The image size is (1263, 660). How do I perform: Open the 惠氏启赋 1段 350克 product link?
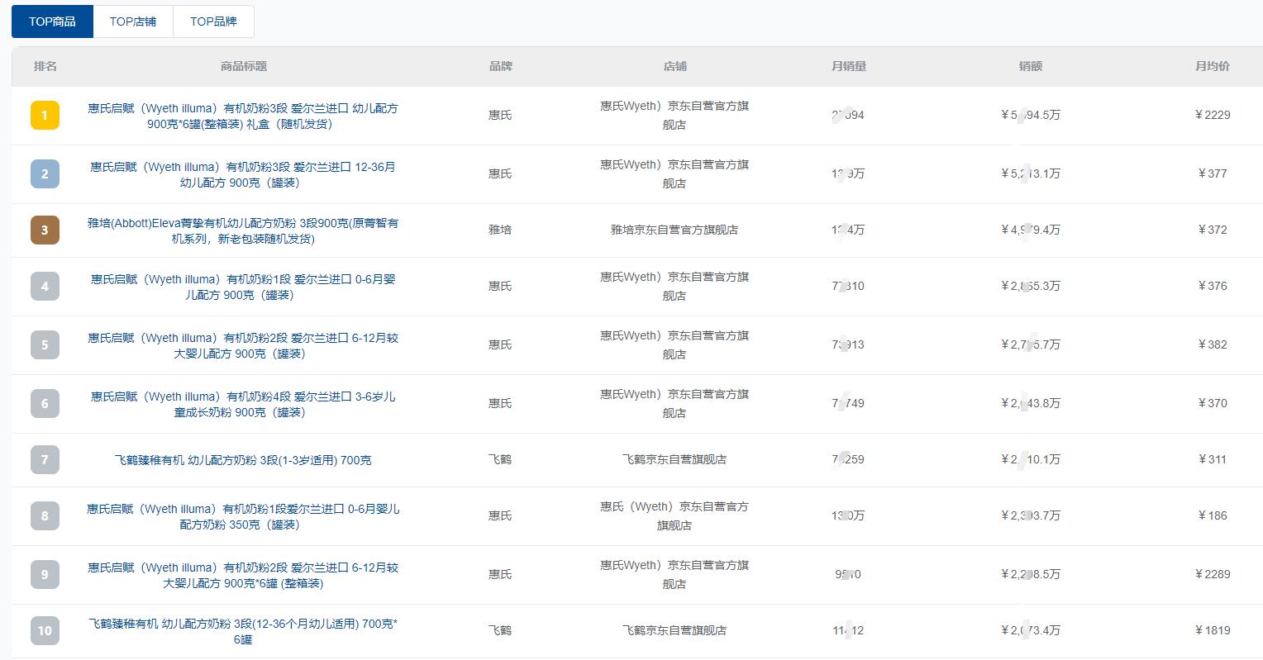pyautogui.click(x=241, y=516)
